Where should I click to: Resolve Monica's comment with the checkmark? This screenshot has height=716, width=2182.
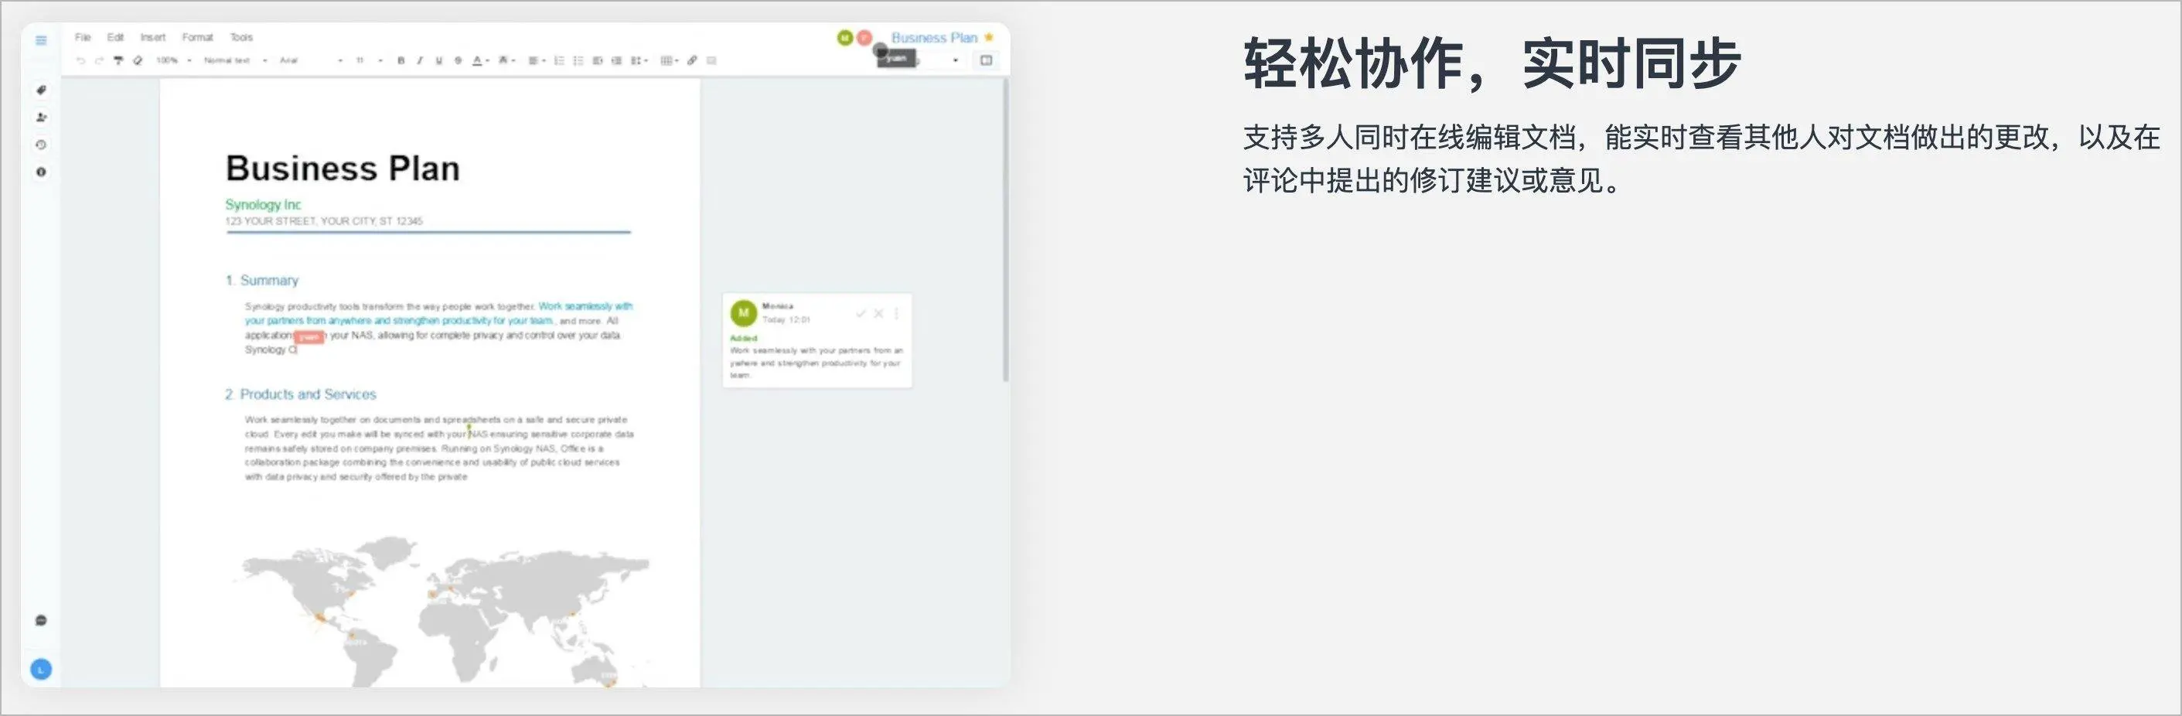tap(861, 313)
